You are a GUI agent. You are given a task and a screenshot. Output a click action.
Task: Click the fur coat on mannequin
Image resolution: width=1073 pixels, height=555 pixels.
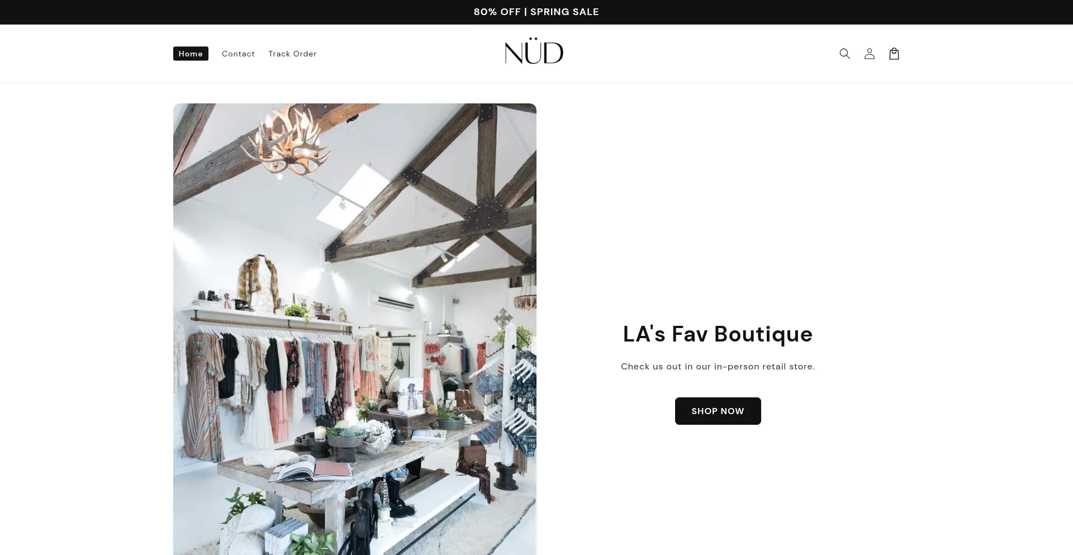(x=258, y=284)
